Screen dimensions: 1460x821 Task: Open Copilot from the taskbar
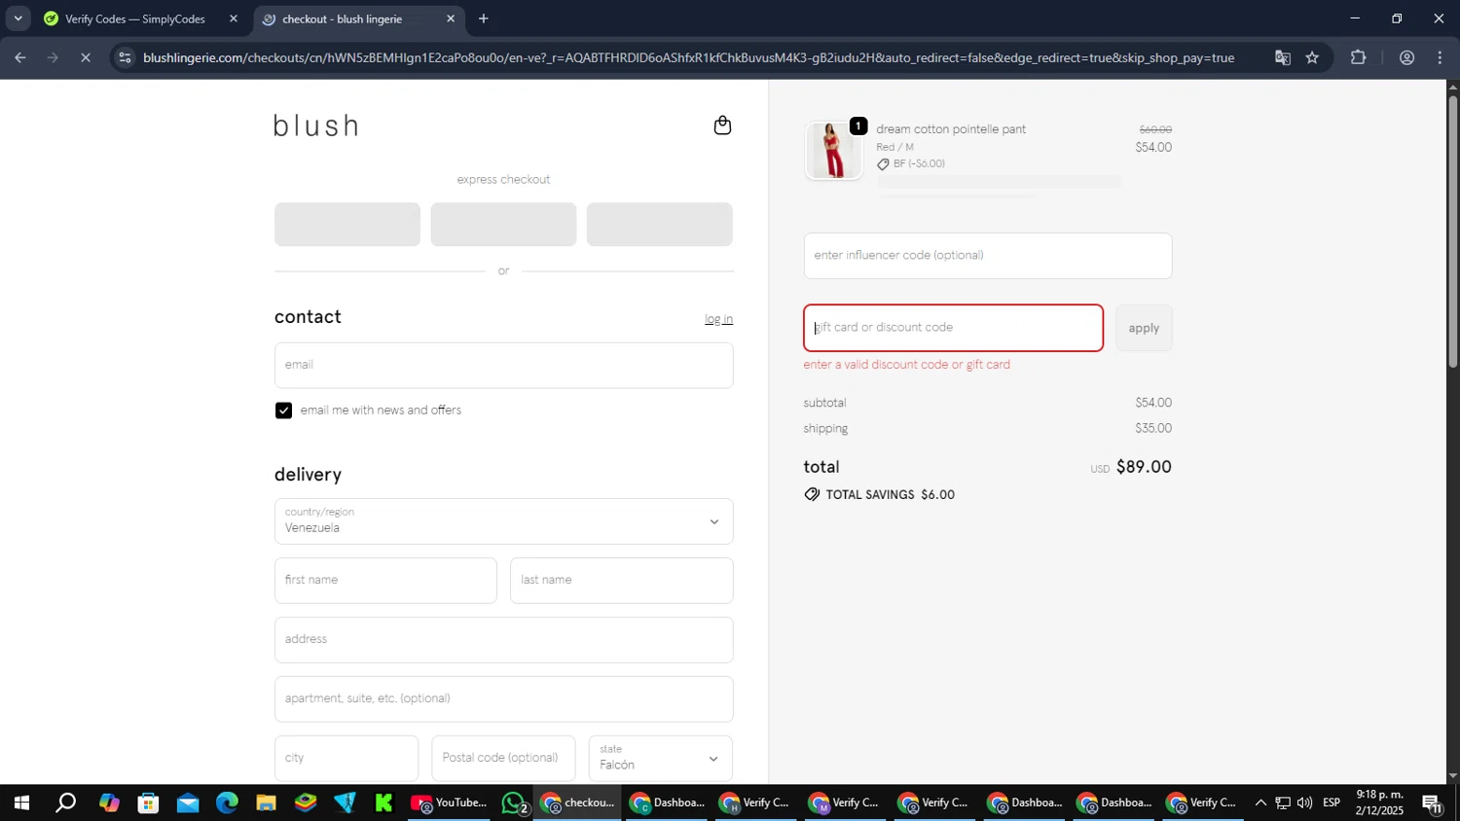click(109, 803)
